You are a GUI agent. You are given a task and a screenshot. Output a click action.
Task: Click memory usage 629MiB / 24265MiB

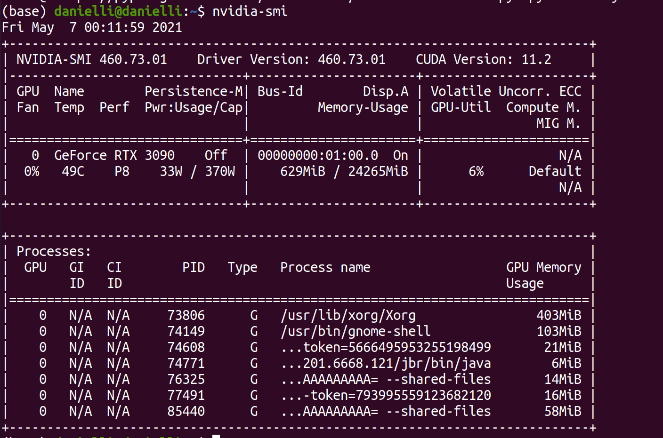[344, 171]
